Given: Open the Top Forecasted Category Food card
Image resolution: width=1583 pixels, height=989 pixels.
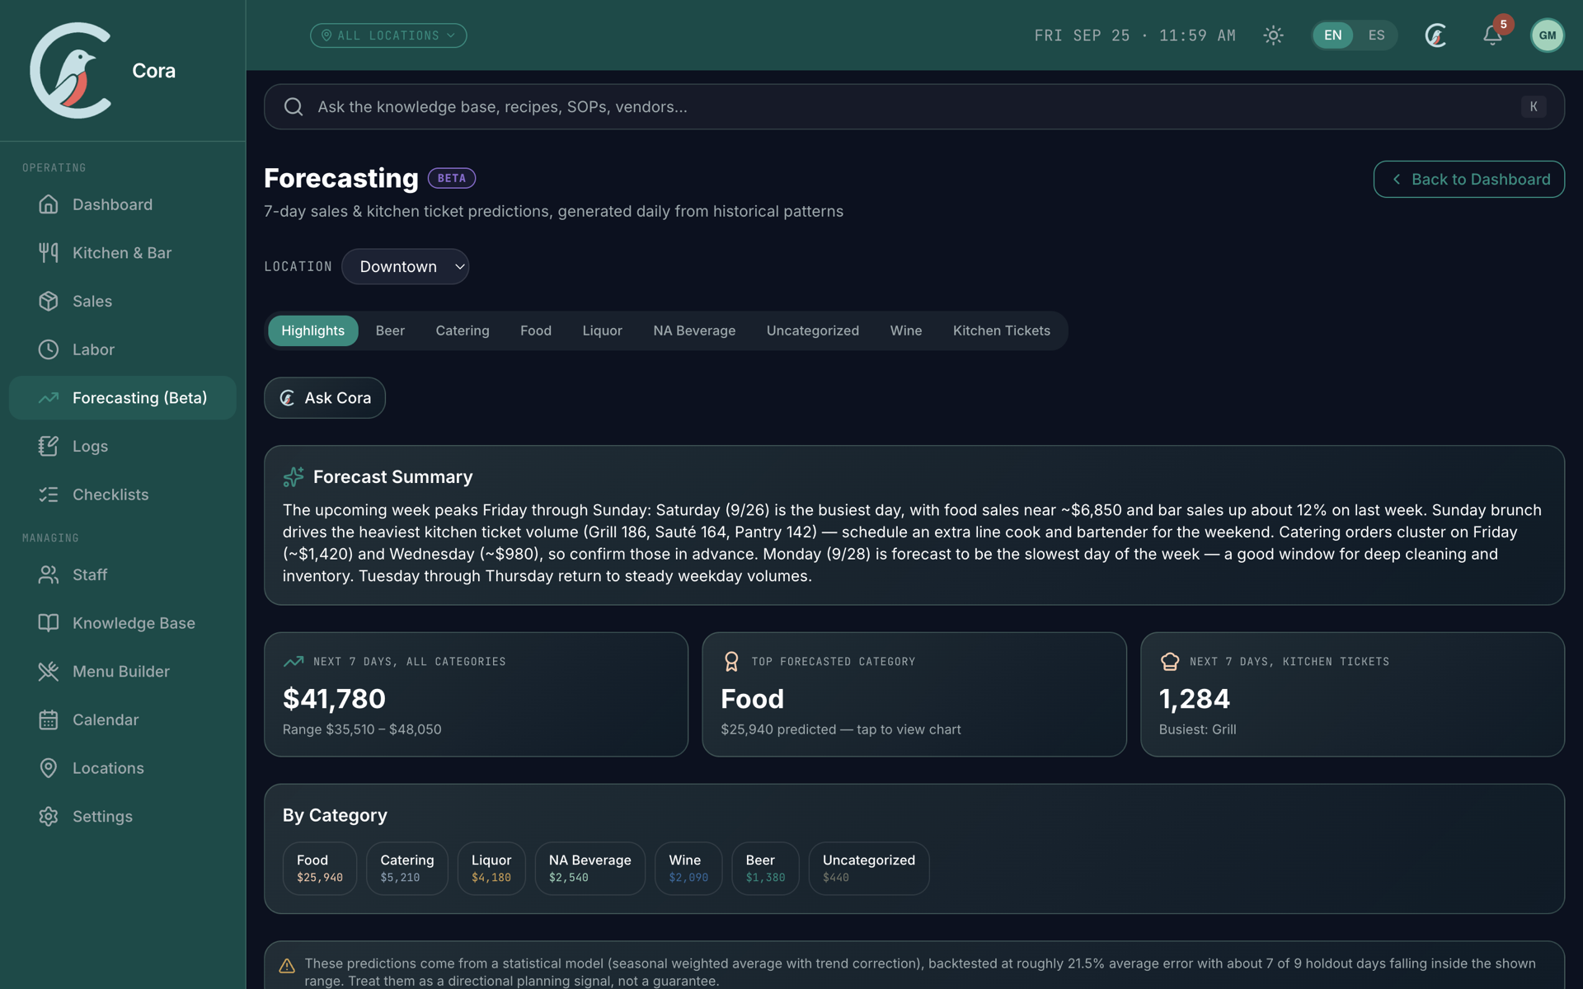Looking at the screenshot, I should point(914,695).
